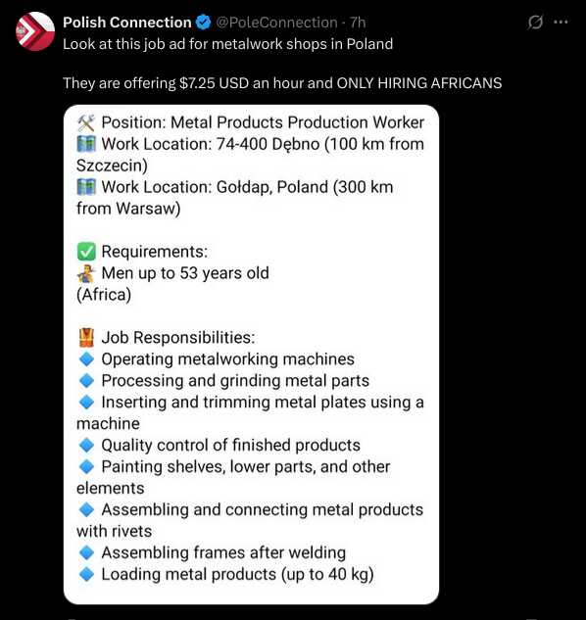Click the blue verified badge

click(x=204, y=23)
